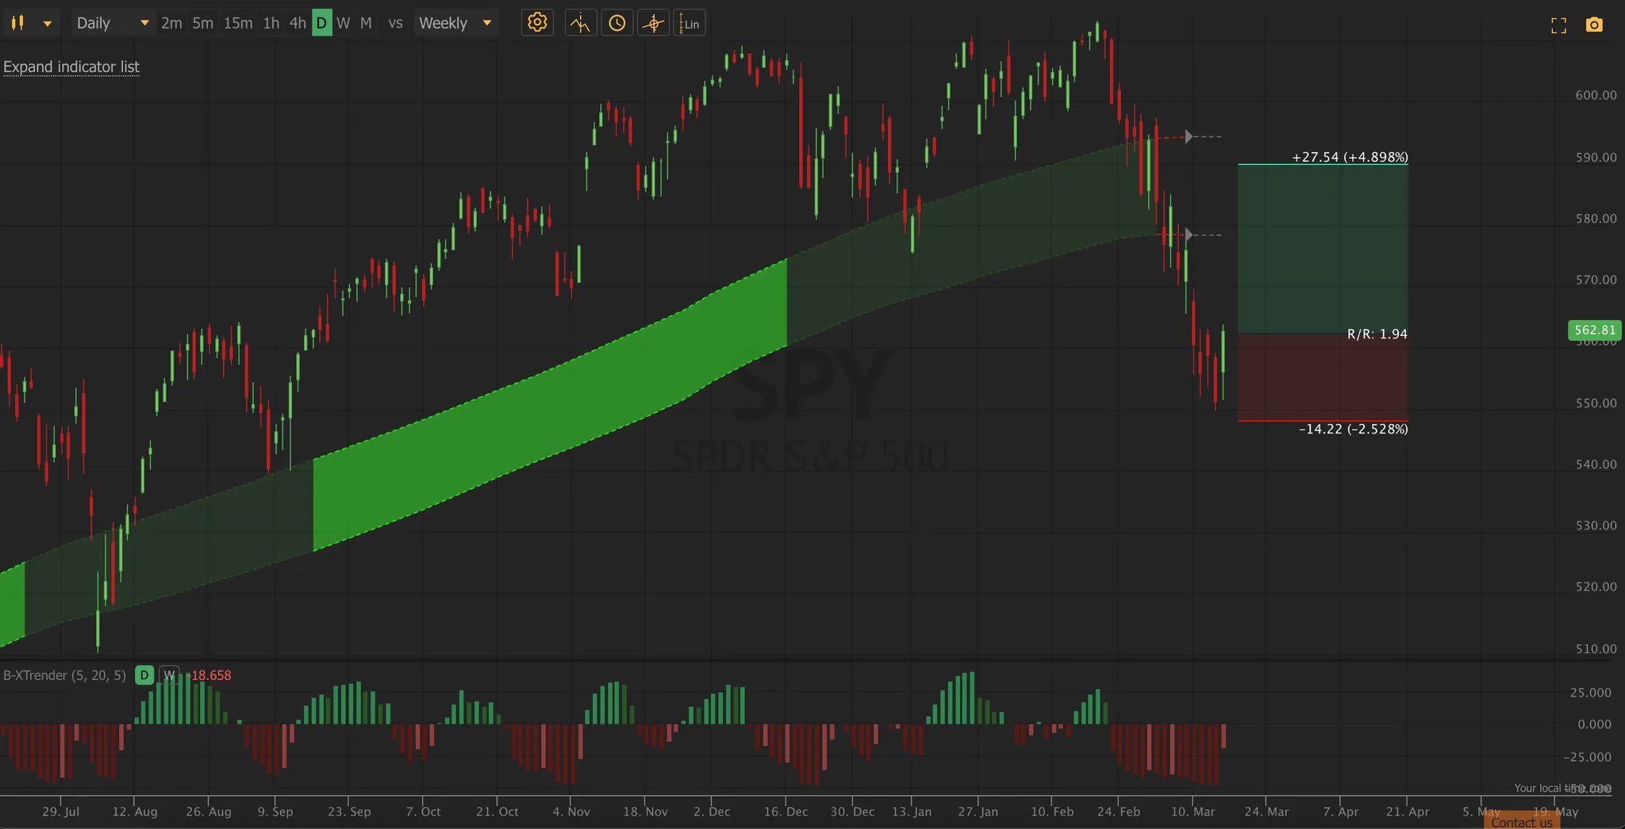The height and width of the screenshot is (829, 1625).
Task: Click the 29. Jul date label
Action: coord(60,812)
